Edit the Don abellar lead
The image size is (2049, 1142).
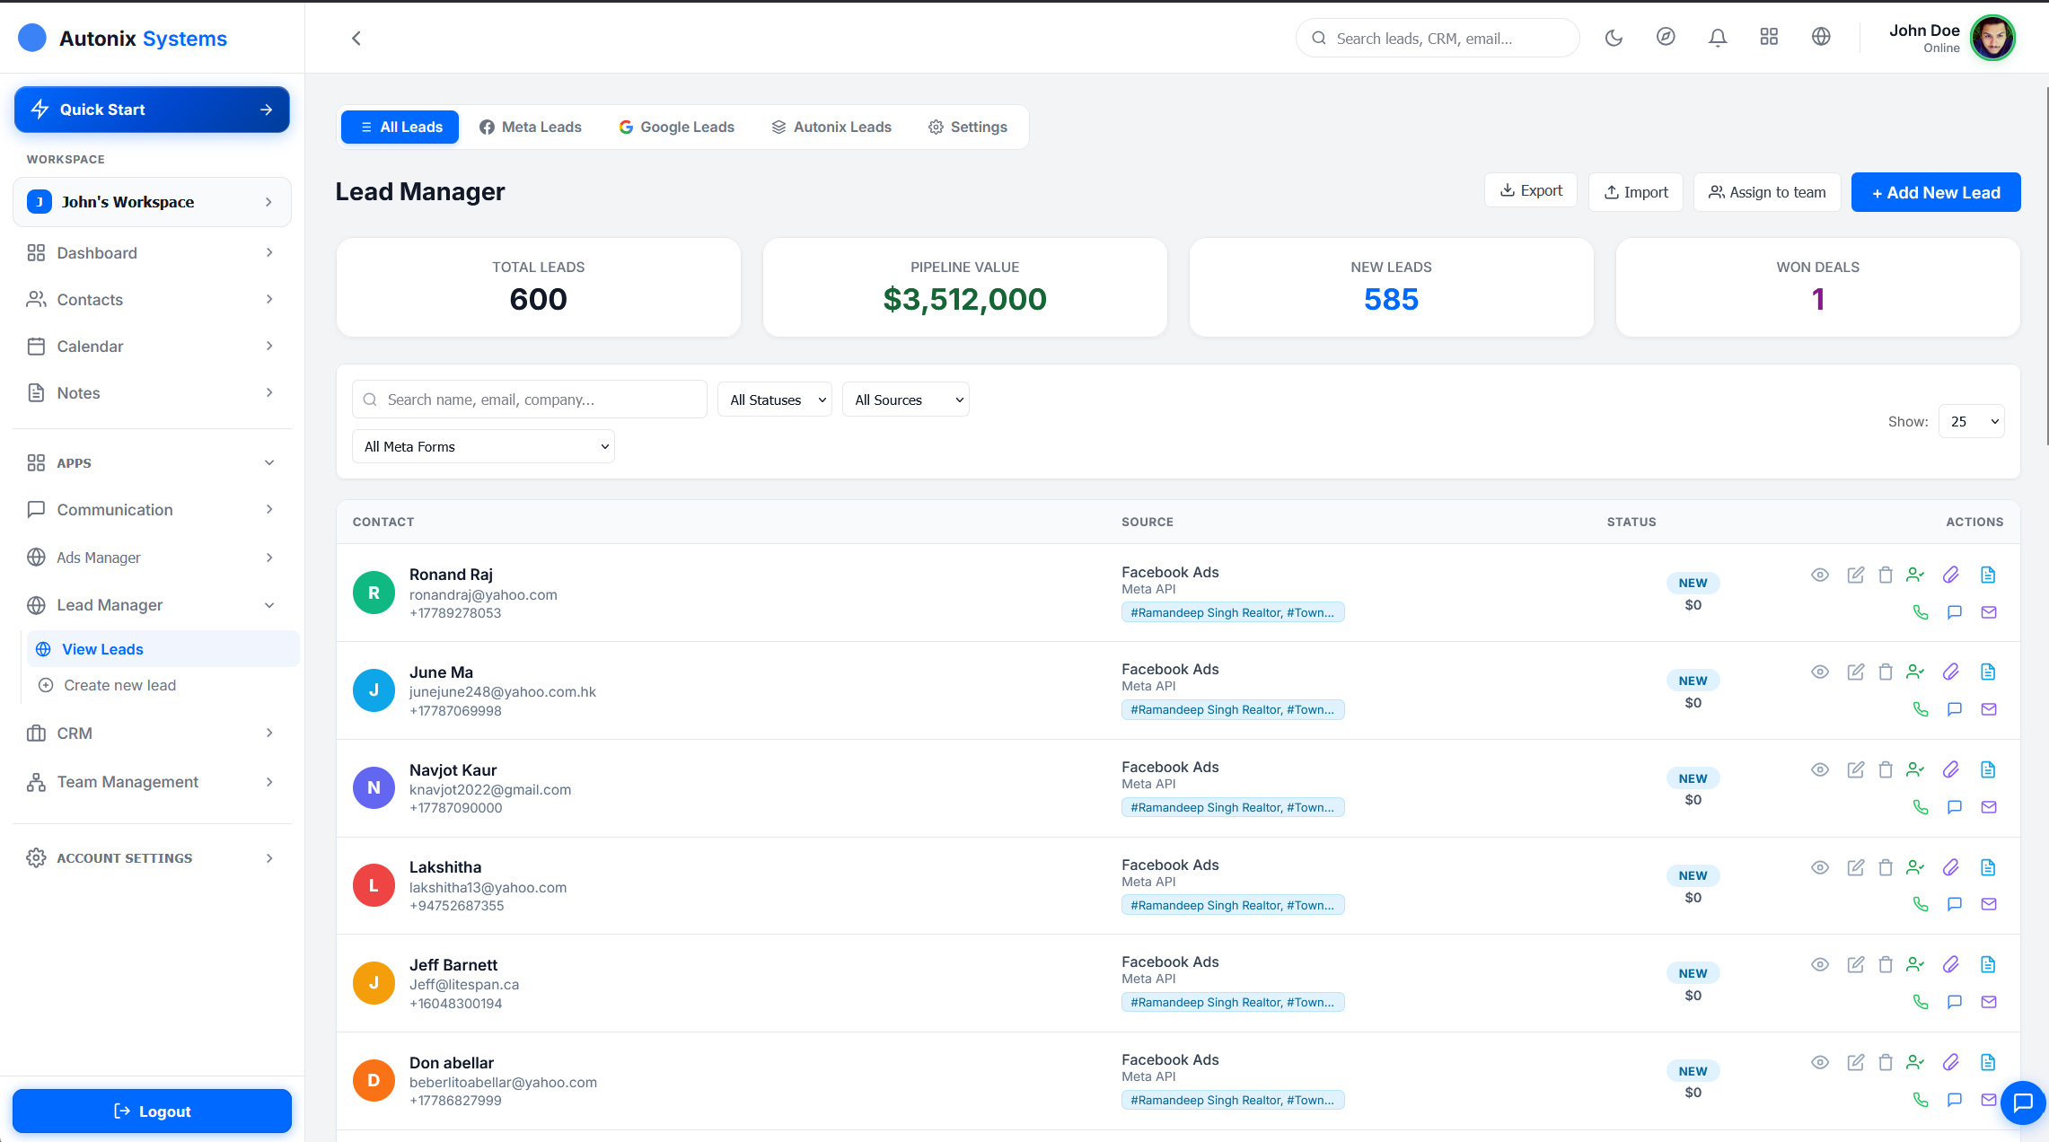click(1856, 1062)
